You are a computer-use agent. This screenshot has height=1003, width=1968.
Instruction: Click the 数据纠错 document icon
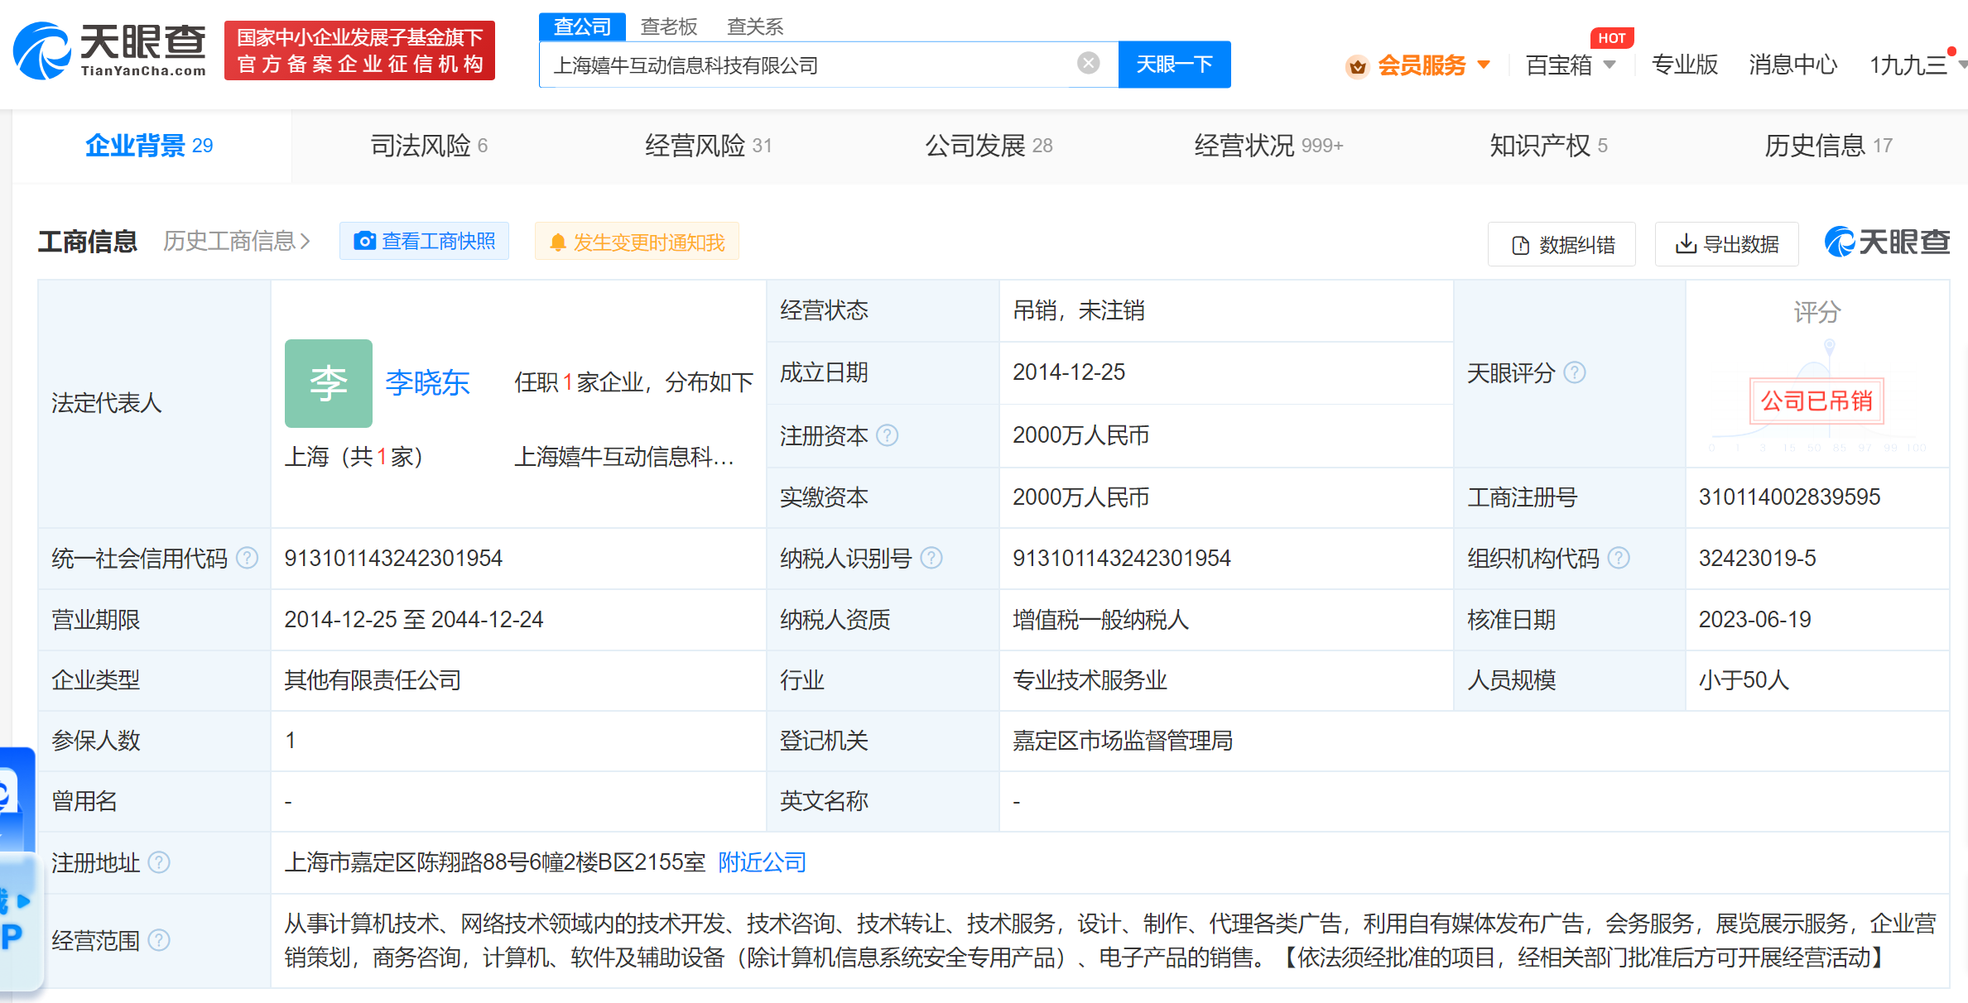point(1520,245)
